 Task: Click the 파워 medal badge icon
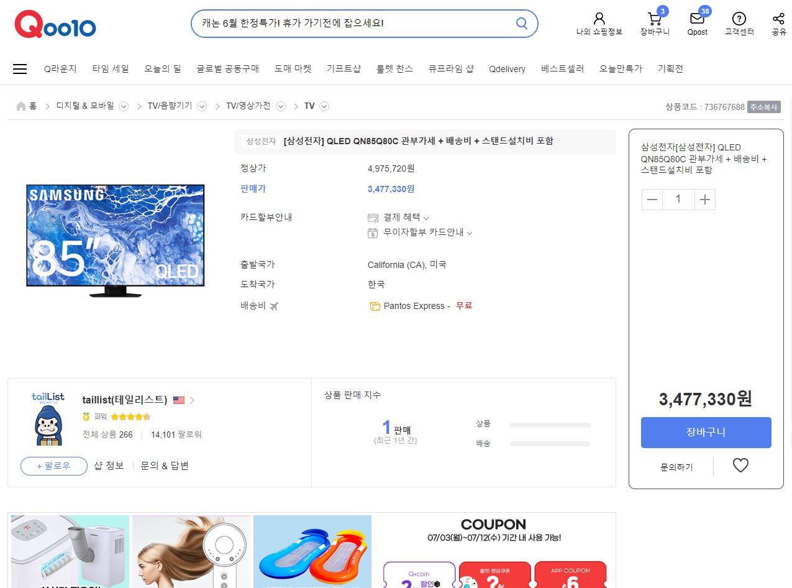tap(86, 416)
